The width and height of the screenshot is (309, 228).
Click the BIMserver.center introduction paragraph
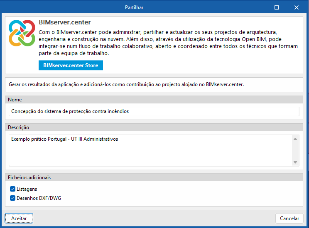(168, 43)
